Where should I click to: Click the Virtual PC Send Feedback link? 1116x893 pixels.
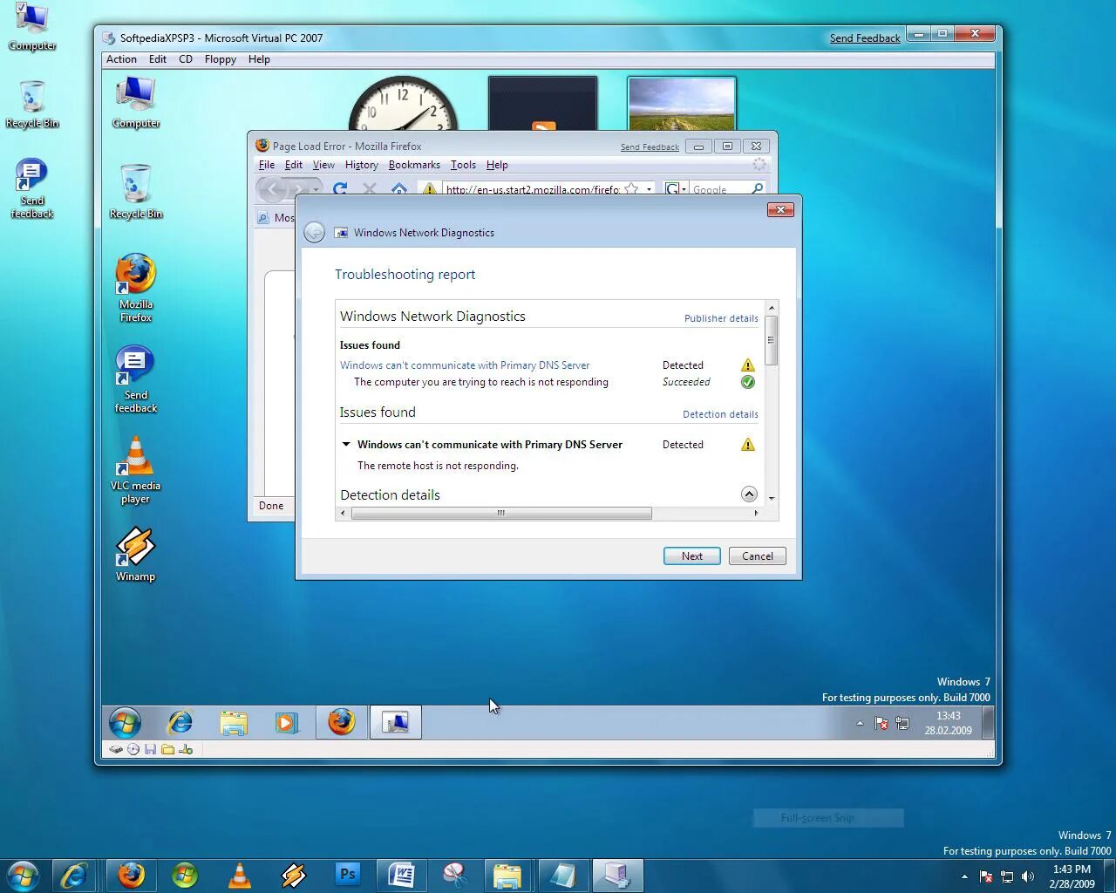(x=865, y=38)
